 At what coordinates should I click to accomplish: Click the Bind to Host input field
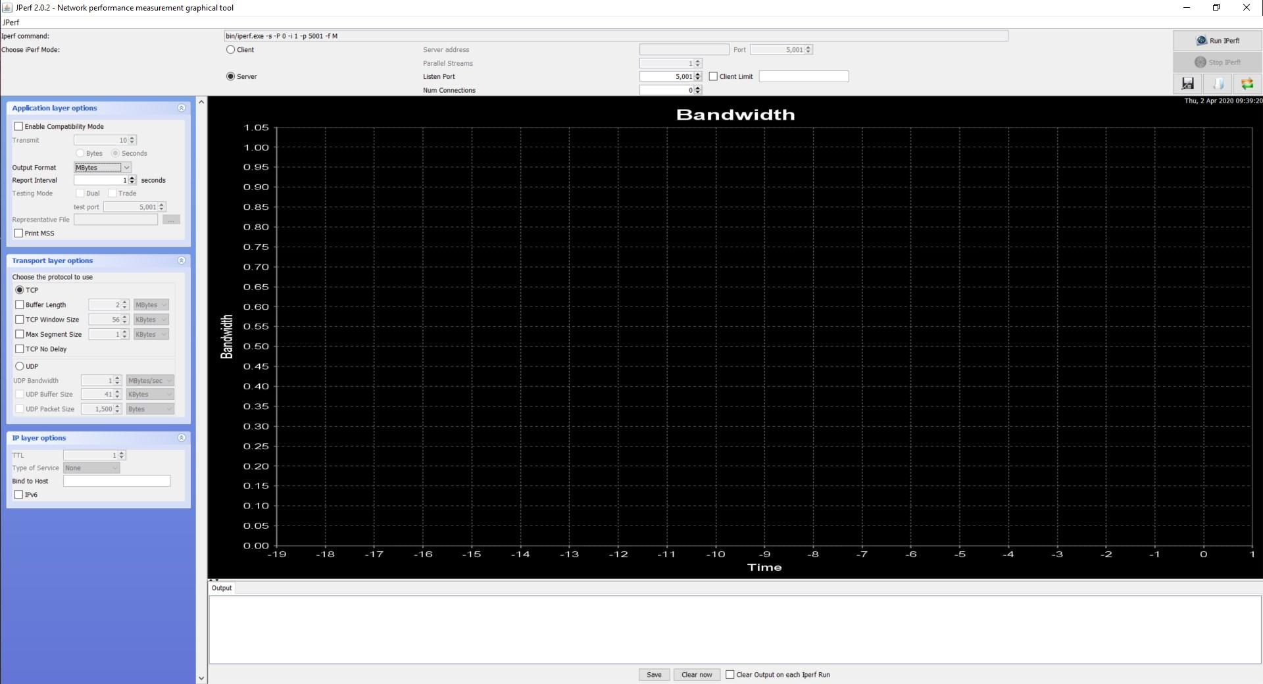116,481
